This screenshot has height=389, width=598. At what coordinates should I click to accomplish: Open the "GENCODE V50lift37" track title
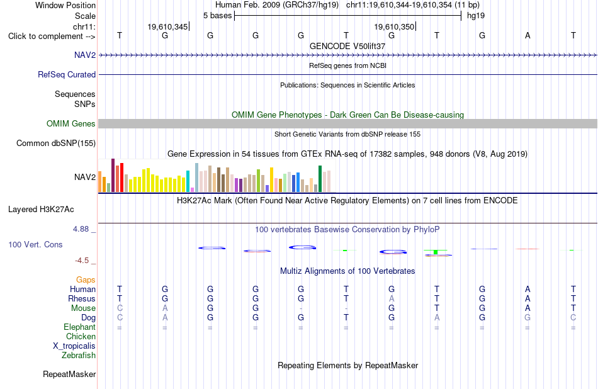(347, 46)
